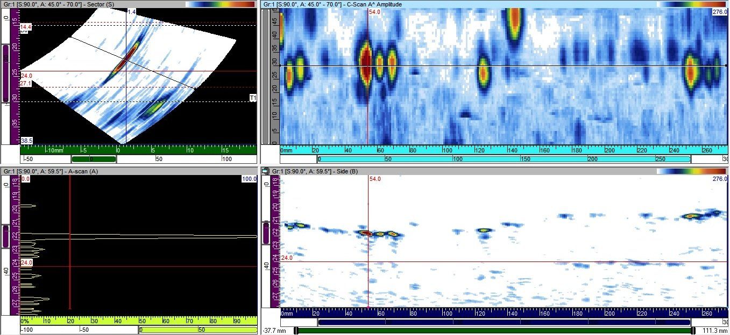This screenshot has height=335, width=730.
Task: Click the 276.0 value in C-Scan view
Action: pos(720,12)
